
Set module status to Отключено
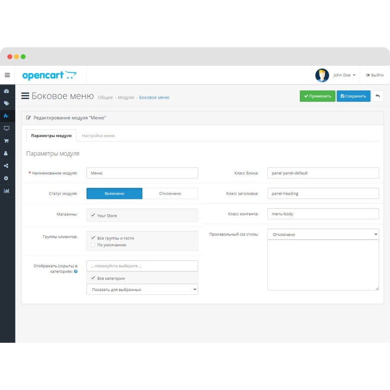click(x=170, y=194)
